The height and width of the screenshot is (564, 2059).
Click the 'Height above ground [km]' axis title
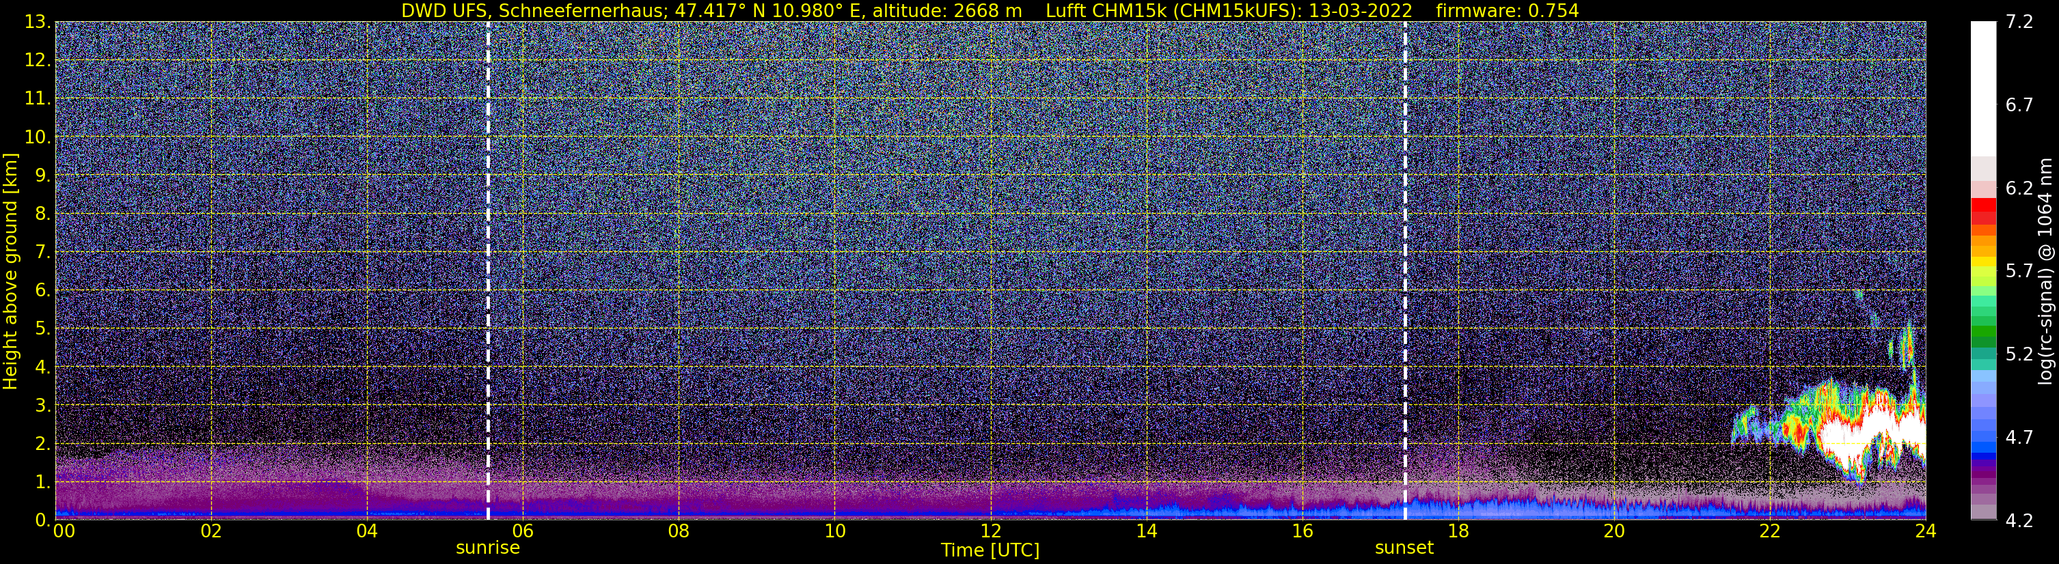[10, 271]
